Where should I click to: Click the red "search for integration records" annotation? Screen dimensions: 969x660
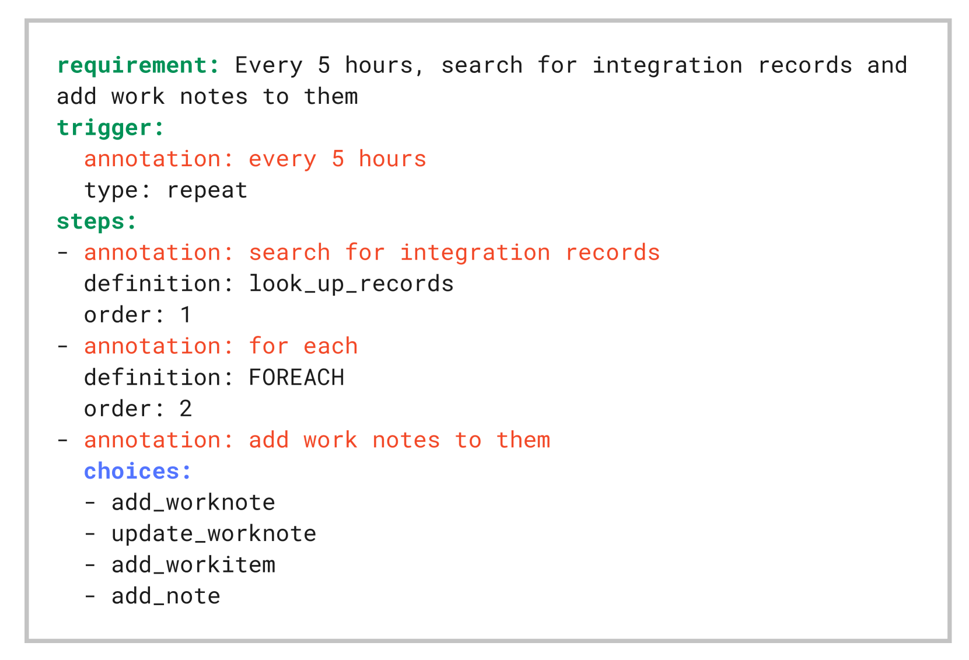coord(454,253)
